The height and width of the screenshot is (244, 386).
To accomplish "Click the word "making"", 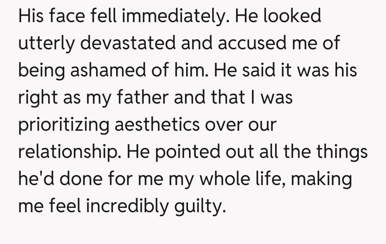I will coord(322,180).
